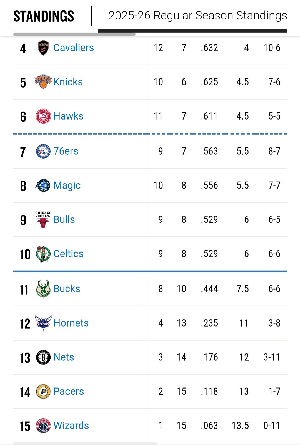This screenshot has height=445, width=300.
Task: Go to the Celtics team link
Action: pyautogui.click(x=68, y=254)
